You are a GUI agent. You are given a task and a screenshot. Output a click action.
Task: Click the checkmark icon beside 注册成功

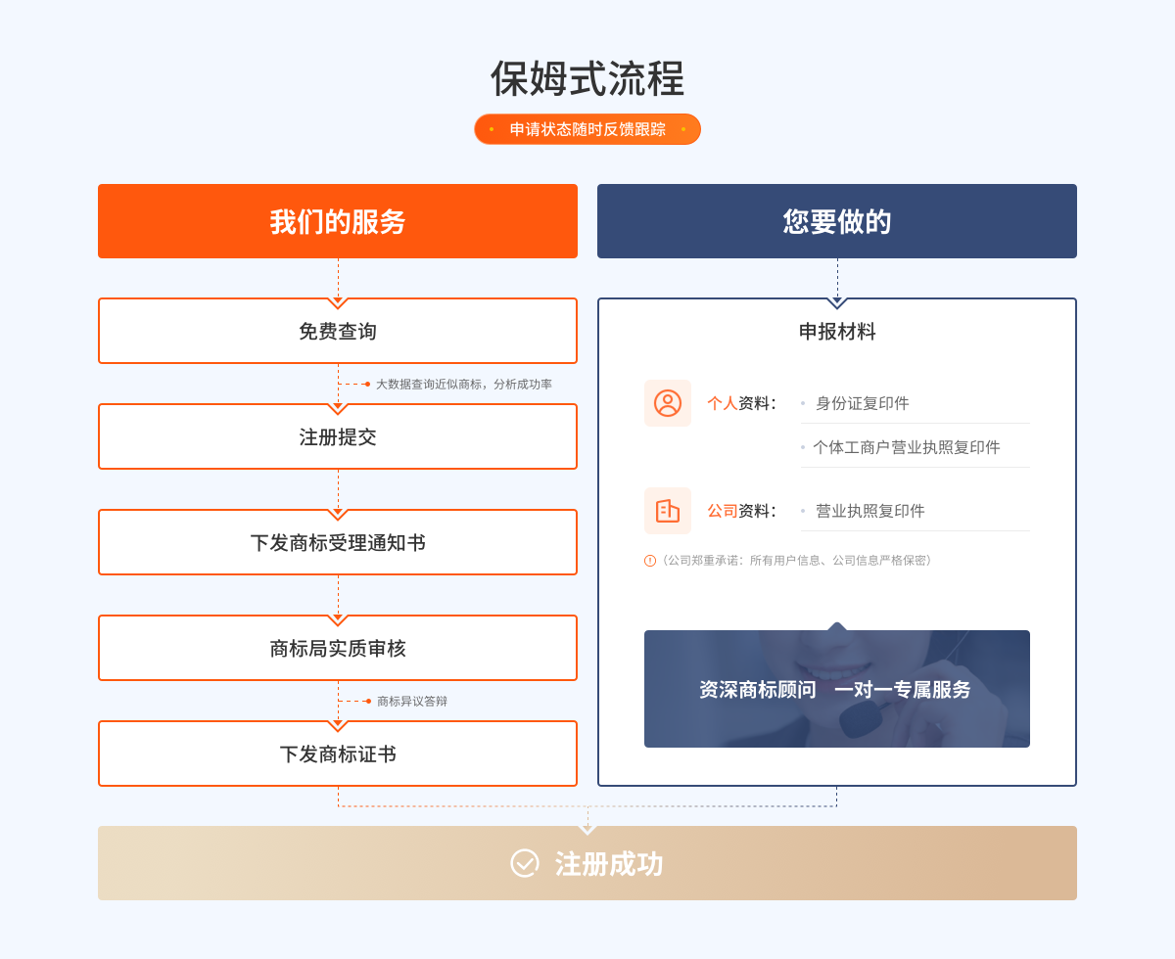(x=525, y=863)
